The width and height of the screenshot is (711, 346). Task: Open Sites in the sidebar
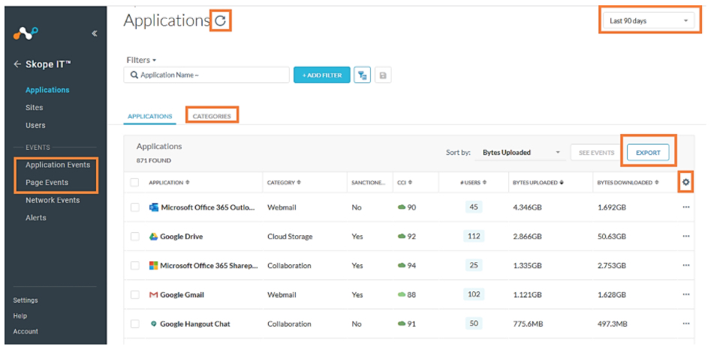pyautogui.click(x=35, y=108)
